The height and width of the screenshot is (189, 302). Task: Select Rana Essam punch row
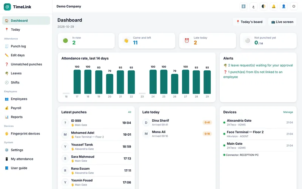pyautogui.click(x=96, y=170)
